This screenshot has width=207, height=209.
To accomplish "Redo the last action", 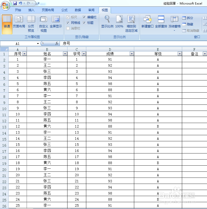I will click(28, 3).
